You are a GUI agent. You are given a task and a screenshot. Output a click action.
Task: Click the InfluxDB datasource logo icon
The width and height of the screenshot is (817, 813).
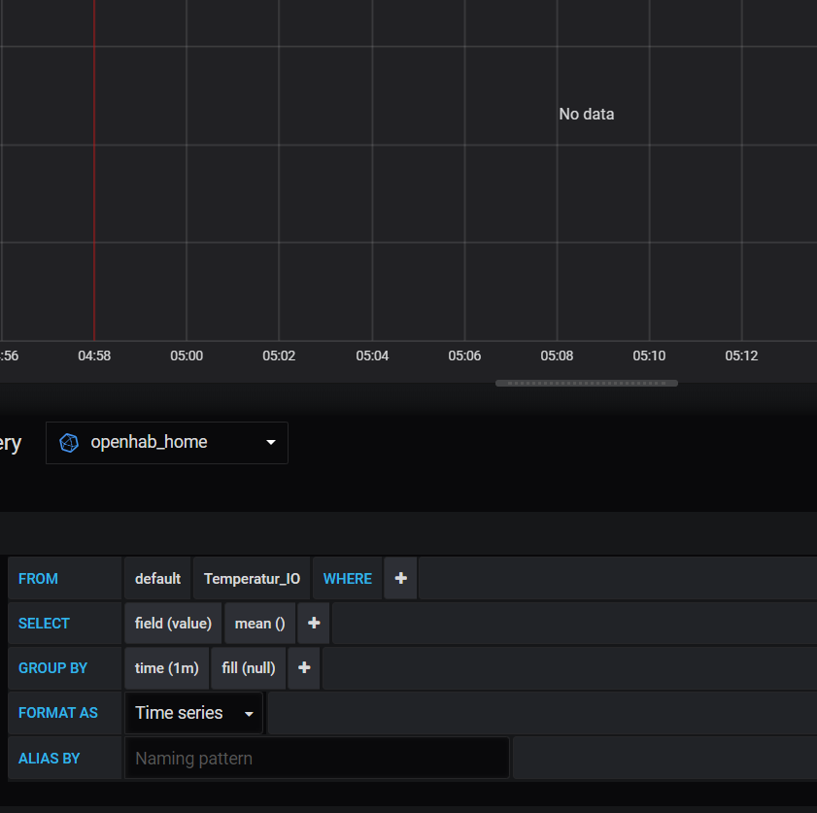point(68,442)
